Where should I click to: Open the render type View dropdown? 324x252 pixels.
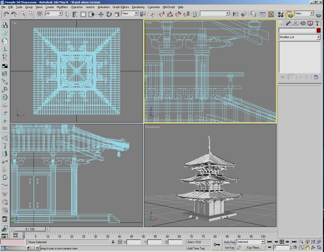pos(304,13)
